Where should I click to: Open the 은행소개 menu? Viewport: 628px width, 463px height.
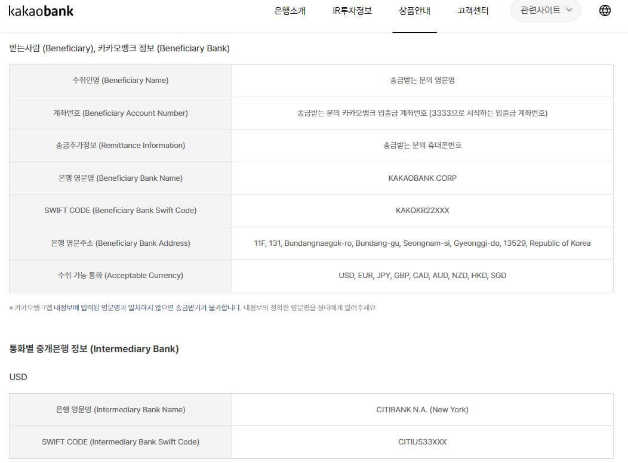point(290,11)
